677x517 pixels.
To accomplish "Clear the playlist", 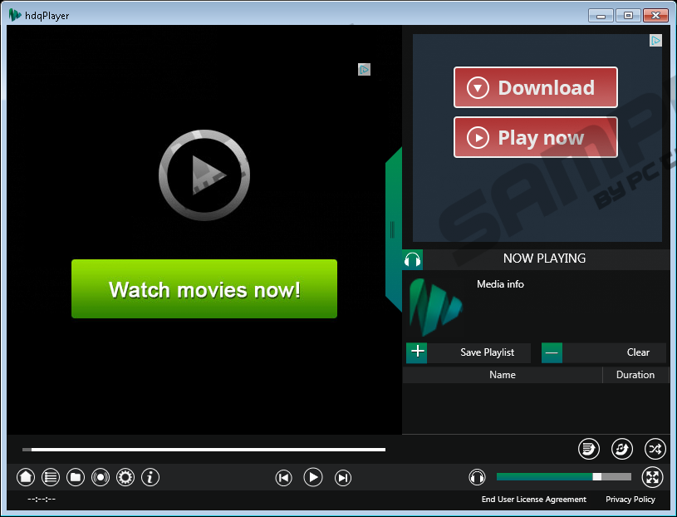I will point(637,352).
